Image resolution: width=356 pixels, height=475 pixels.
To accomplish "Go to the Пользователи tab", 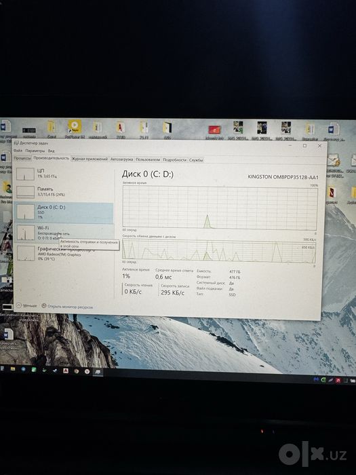I will 147,159.
